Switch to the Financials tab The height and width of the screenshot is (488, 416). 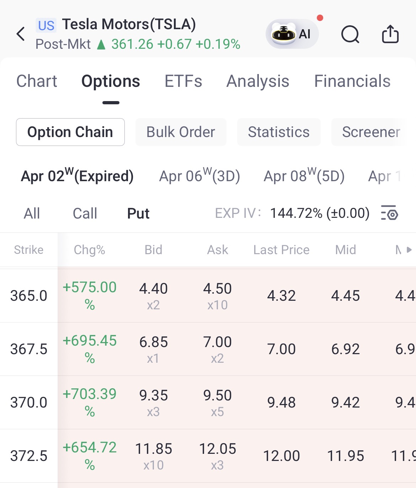[352, 81]
